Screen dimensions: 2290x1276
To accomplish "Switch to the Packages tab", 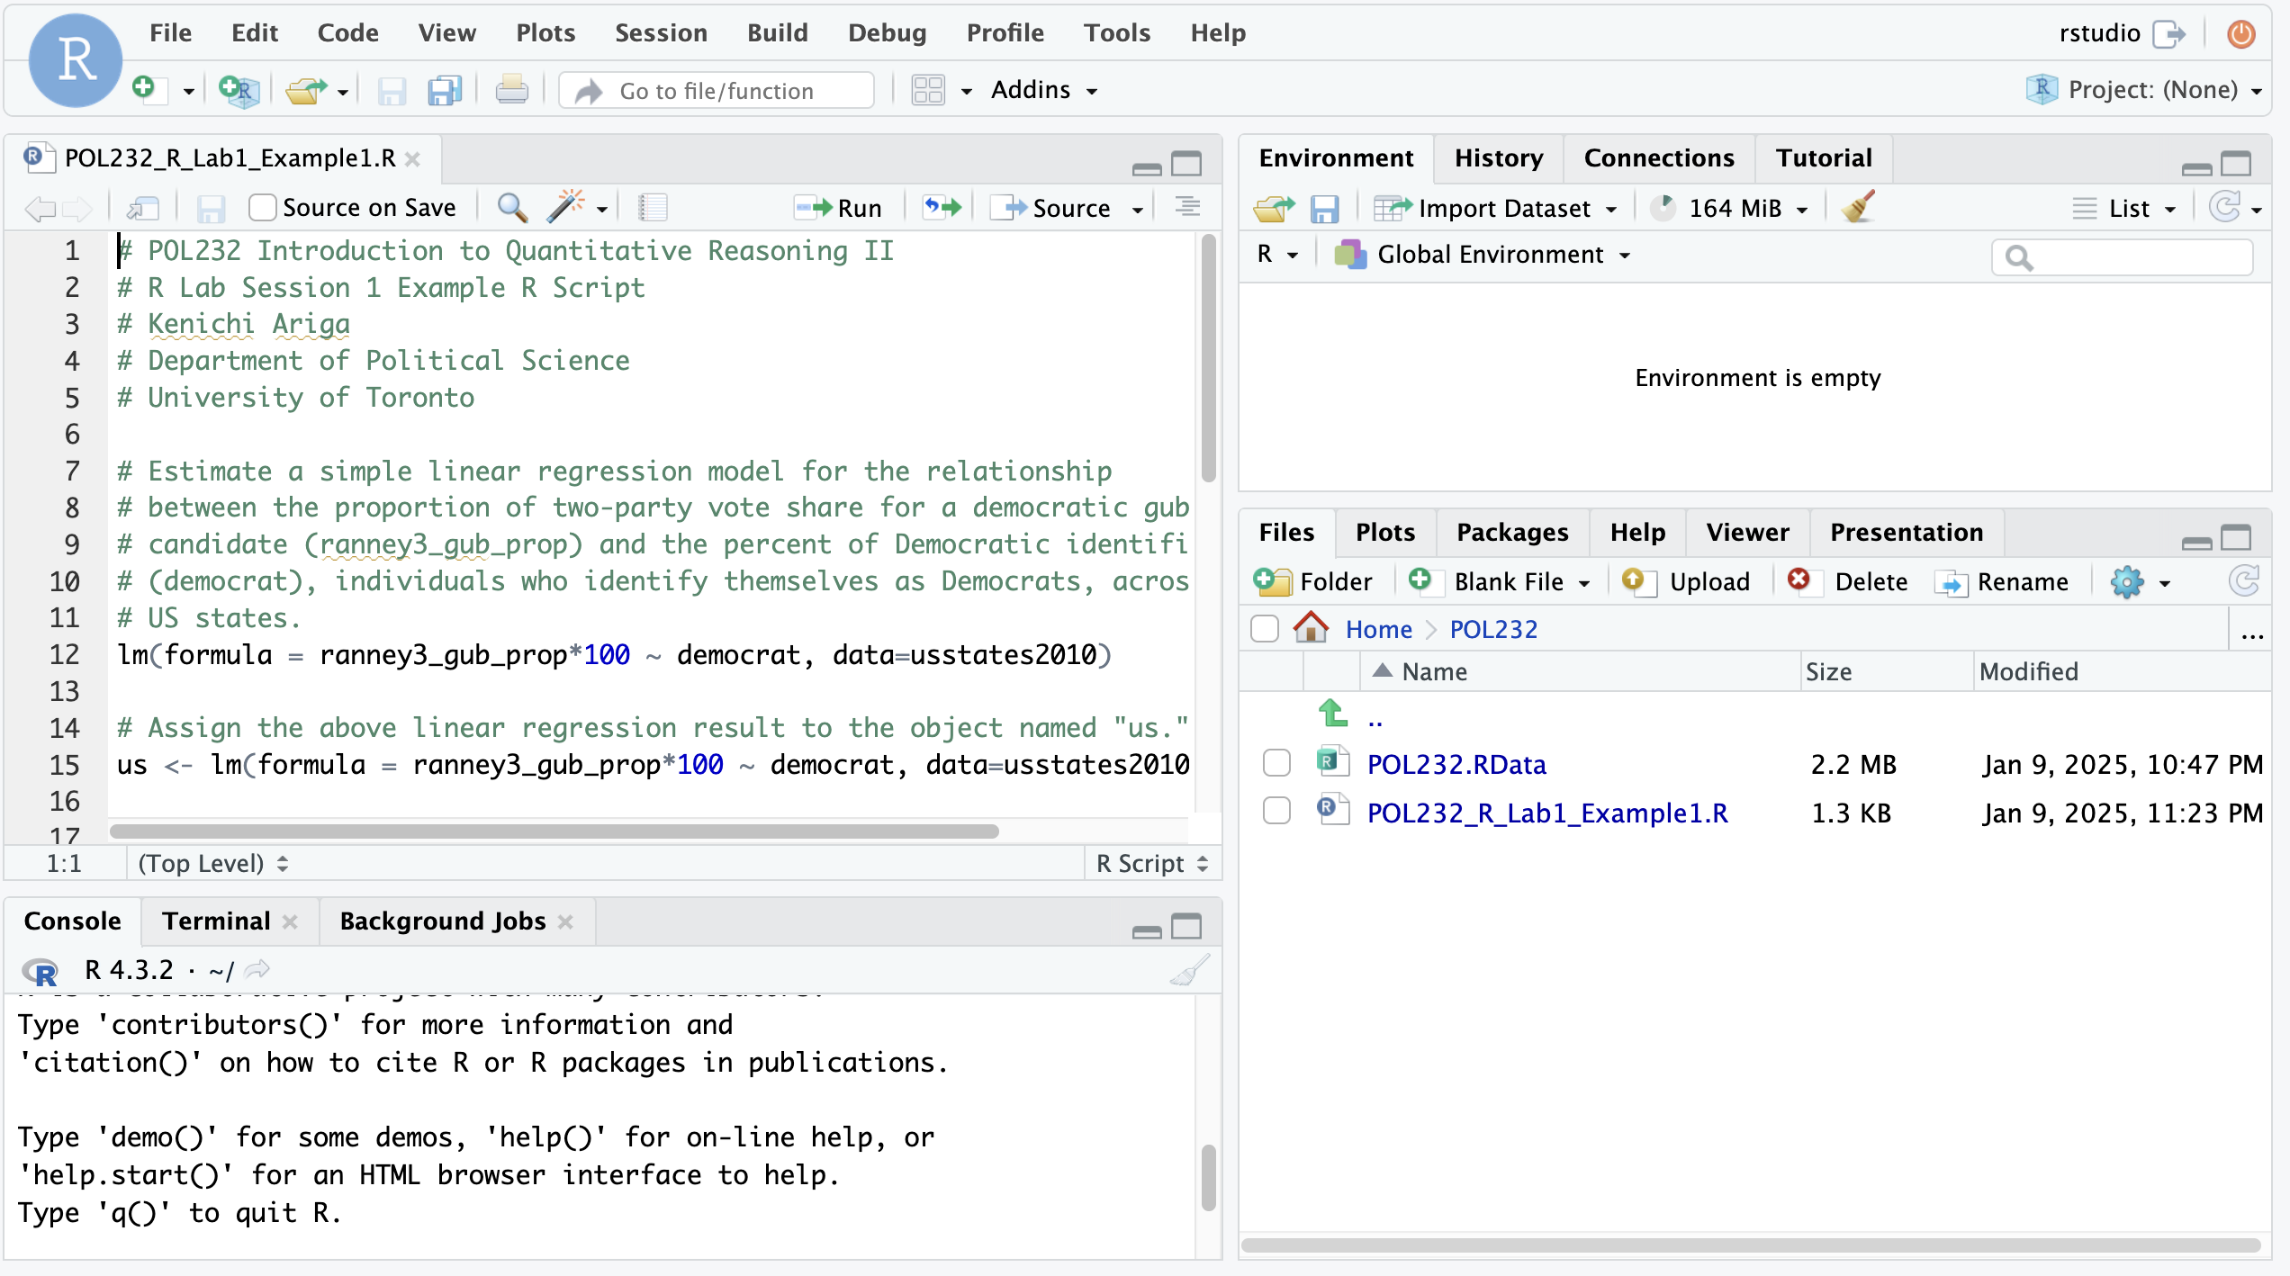I will [x=1512, y=532].
